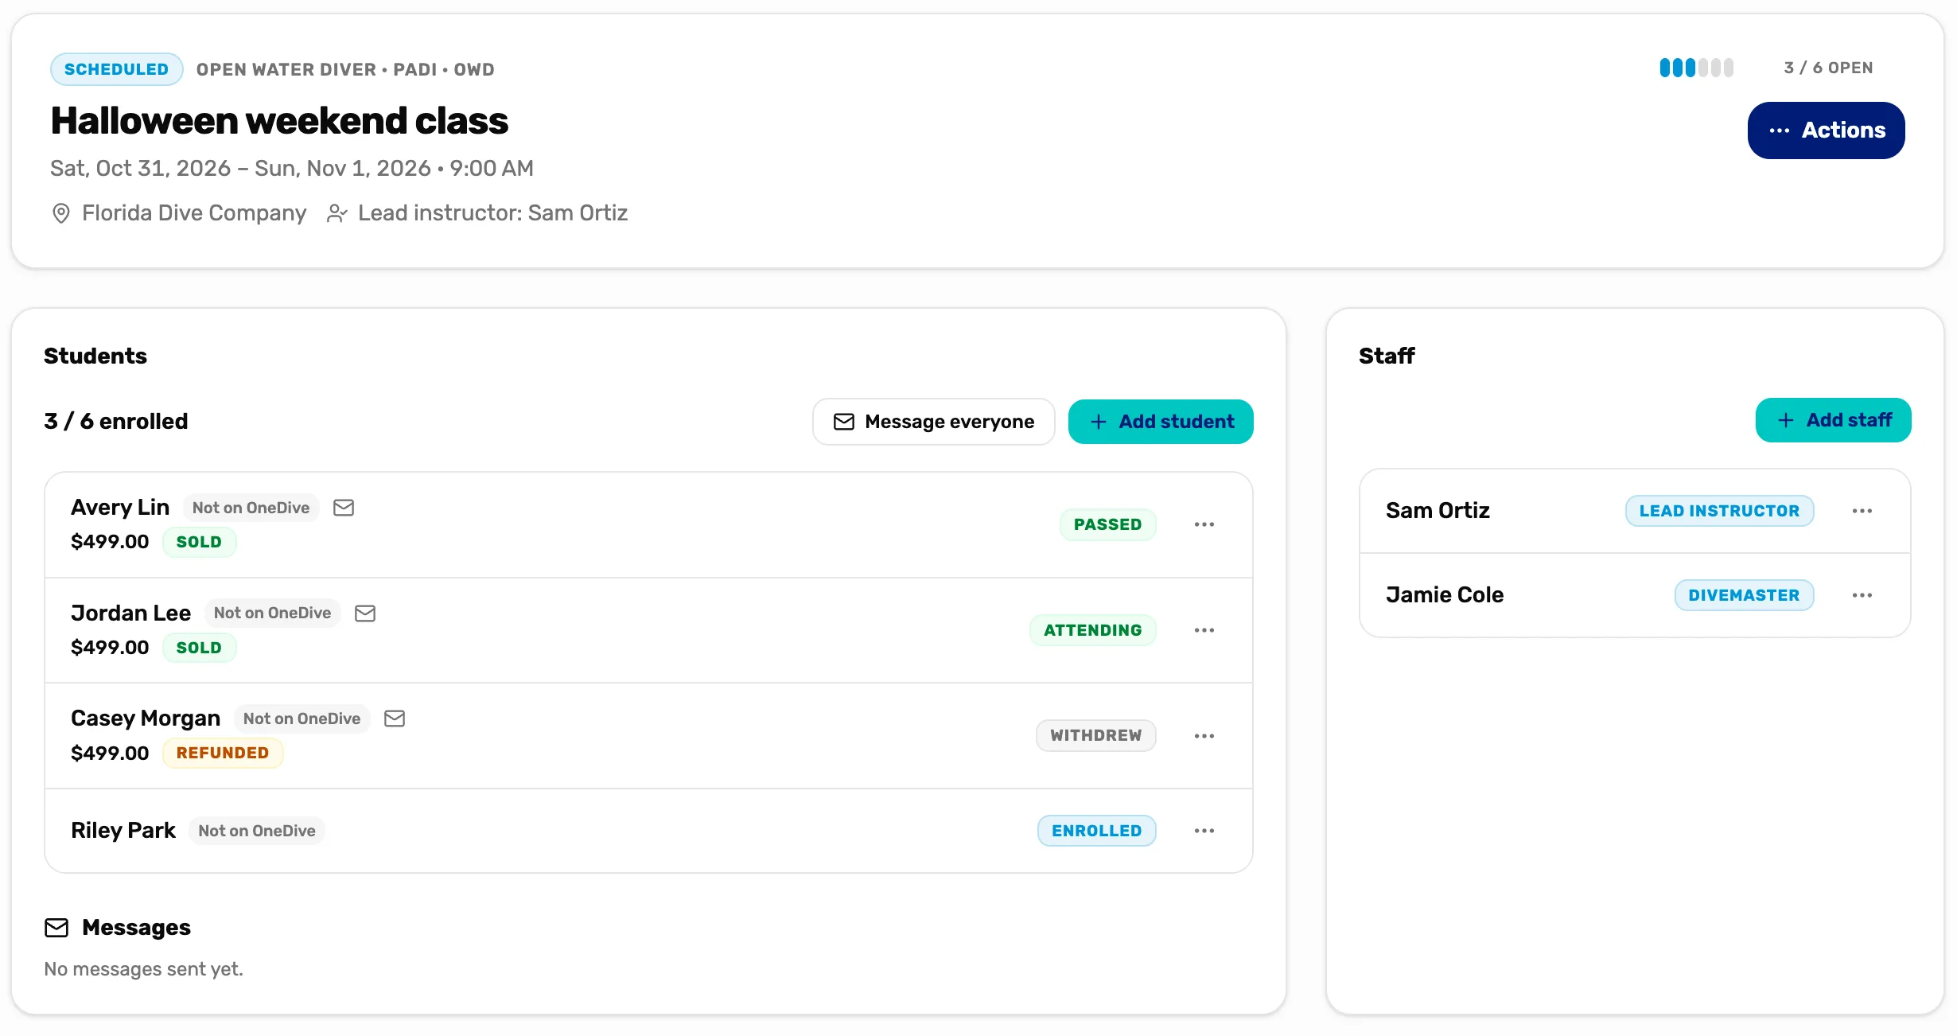This screenshot has width=1957, height=1036.
Task: Open the Actions menu button
Action: pos(1826,130)
